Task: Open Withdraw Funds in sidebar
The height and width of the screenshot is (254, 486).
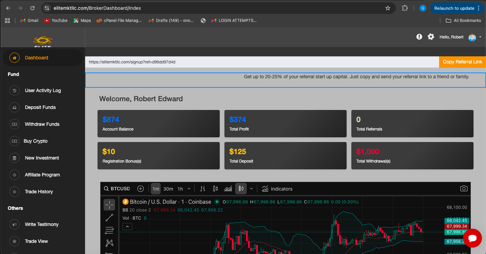Action: tap(42, 124)
